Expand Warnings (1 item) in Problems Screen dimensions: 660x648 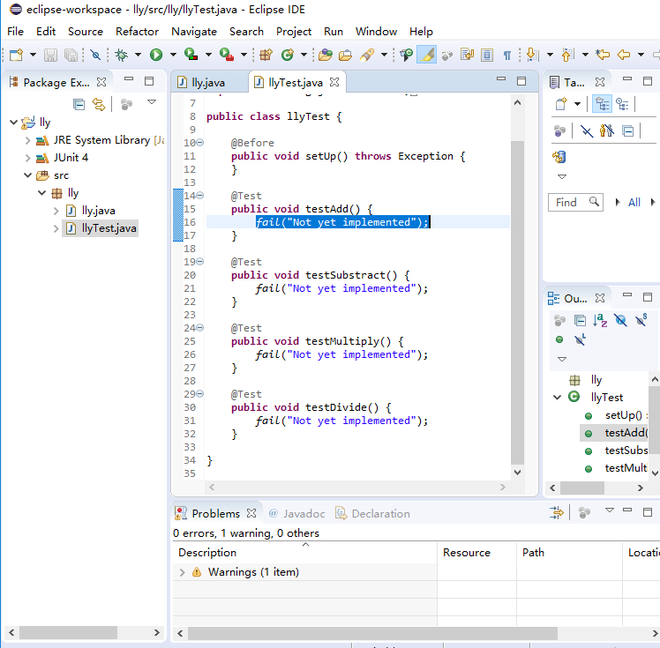click(183, 572)
